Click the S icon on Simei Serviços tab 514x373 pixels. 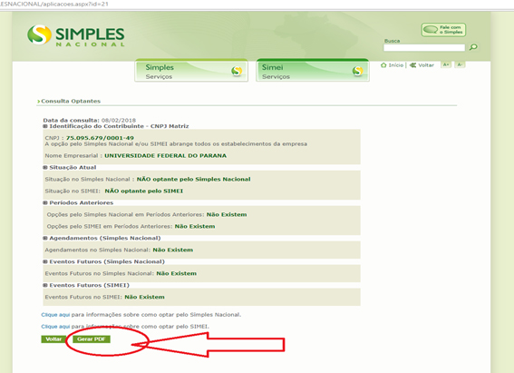358,71
